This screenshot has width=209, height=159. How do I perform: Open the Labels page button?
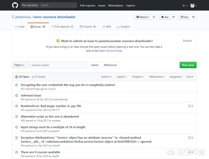coord(95,65)
